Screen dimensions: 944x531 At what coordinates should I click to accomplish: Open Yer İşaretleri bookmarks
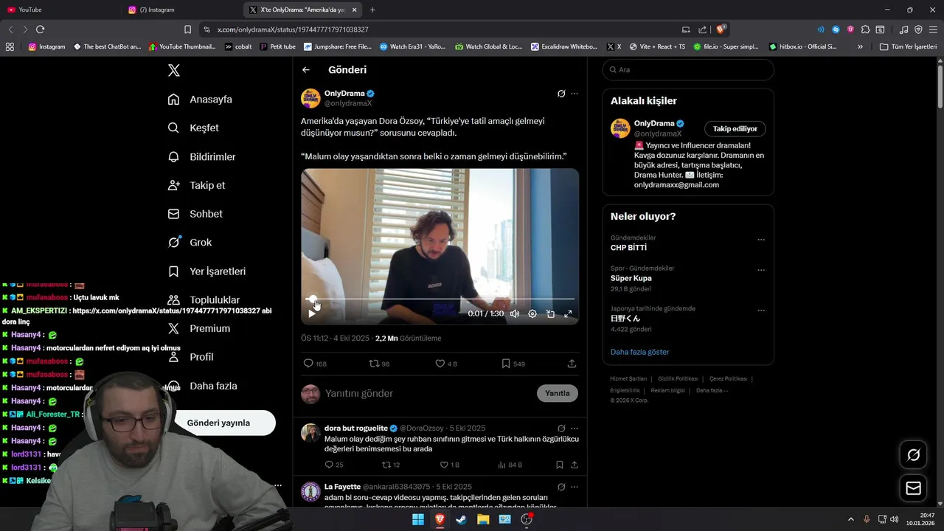pyautogui.click(x=206, y=271)
